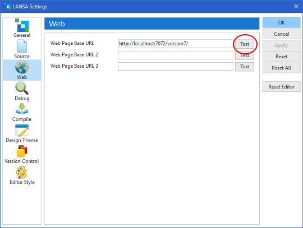
Task: Open Editor Style palette icon
Action: pos(22,172)
